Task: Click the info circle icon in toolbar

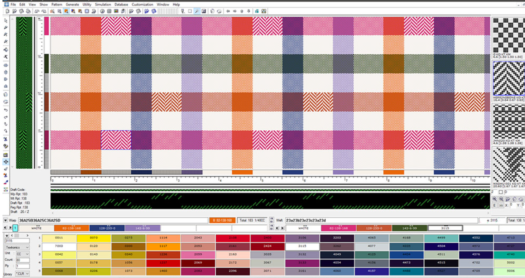Action: [102, 11]
